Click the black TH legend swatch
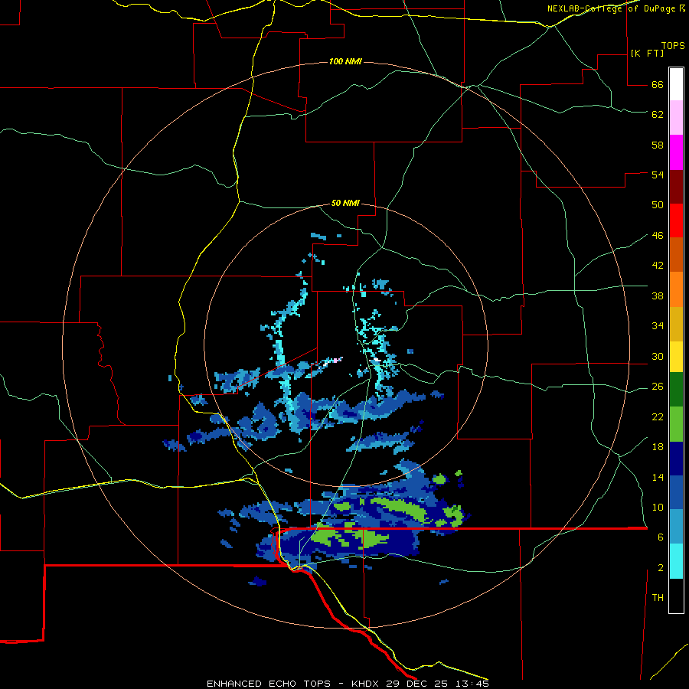 pyautogui.click(x=676, y=596)
